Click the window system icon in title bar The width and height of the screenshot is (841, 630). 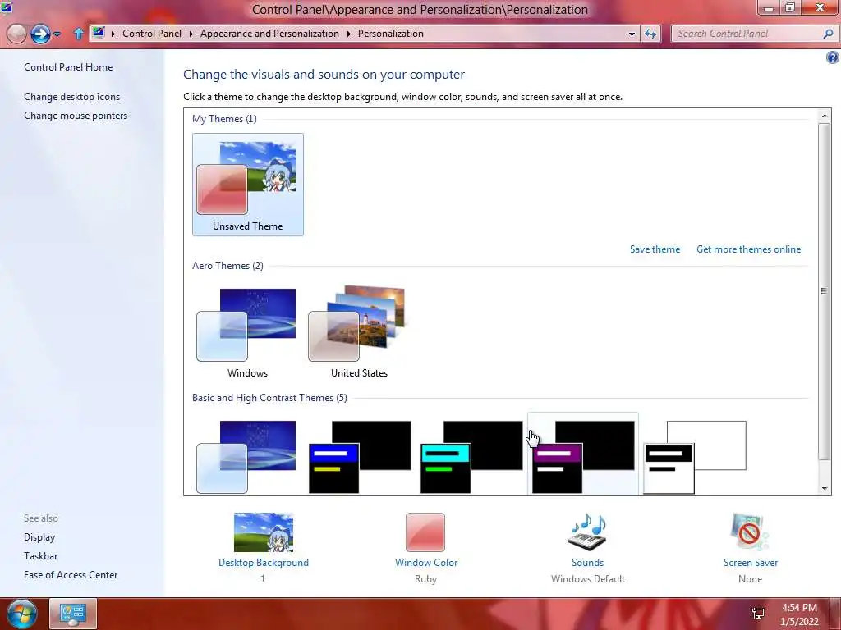coord(6,7)
